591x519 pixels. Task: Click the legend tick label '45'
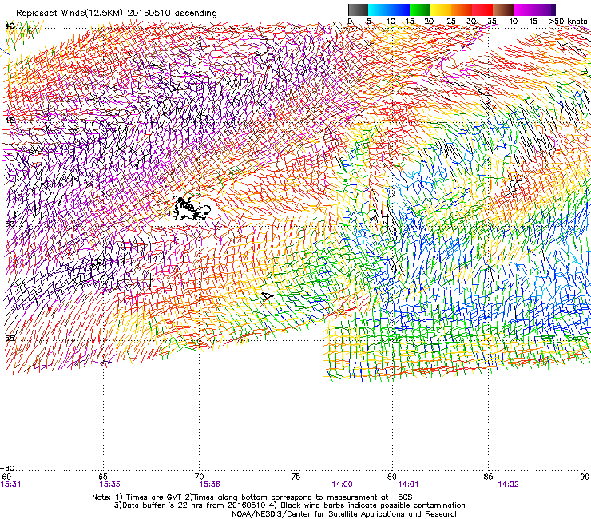533,22
